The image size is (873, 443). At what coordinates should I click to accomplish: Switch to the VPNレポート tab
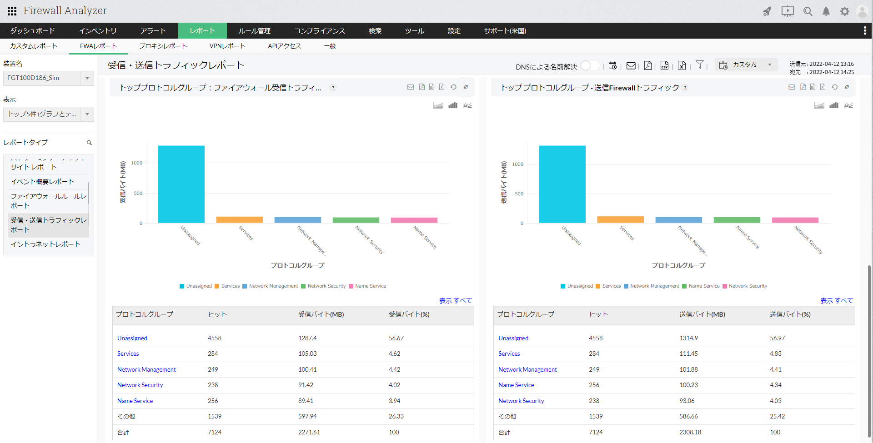pos(227,46)
